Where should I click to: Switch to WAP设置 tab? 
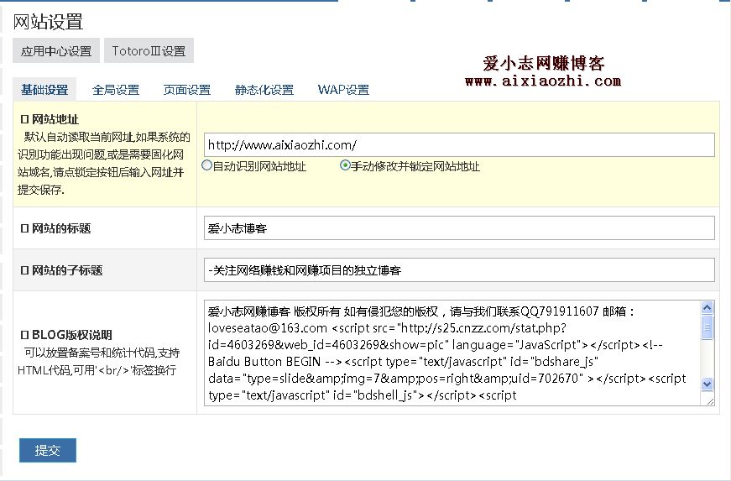click(343, 90)
